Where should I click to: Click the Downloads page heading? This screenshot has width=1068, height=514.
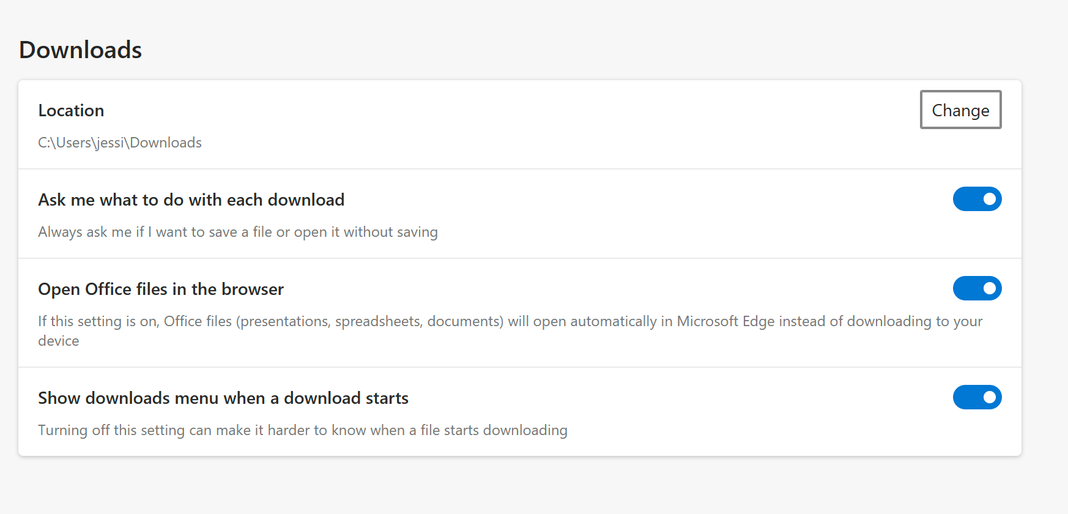80,50
